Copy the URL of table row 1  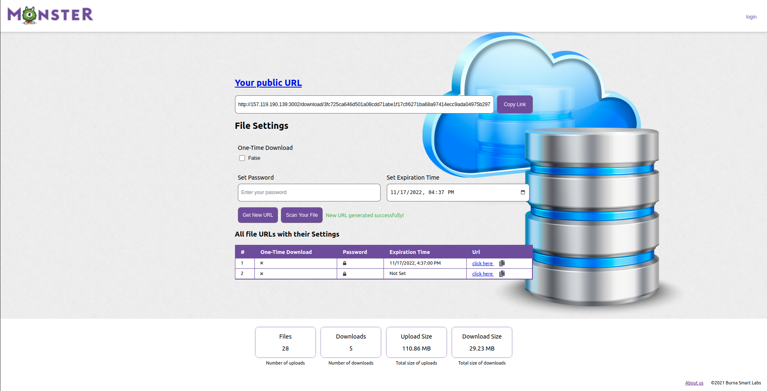click(x=502, y=263)
